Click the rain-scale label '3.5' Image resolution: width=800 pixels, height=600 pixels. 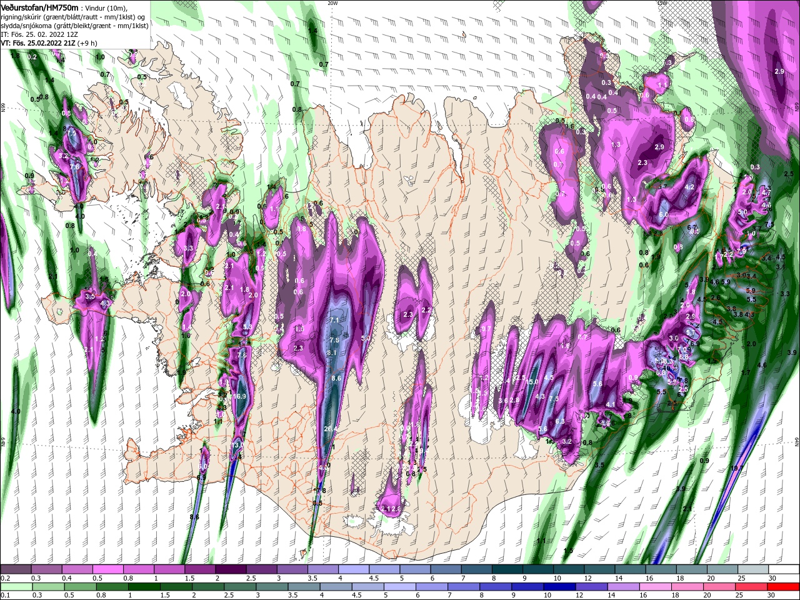293,596
